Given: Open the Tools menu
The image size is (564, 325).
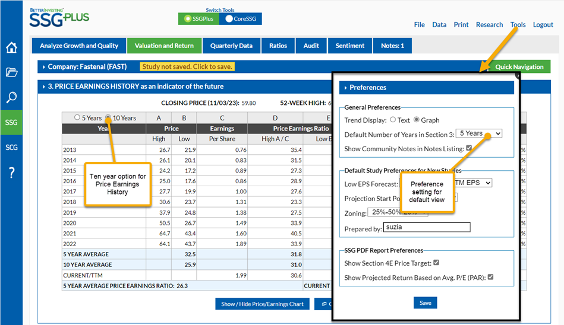Looking at the screenshot, I should [x=518, y=25].
